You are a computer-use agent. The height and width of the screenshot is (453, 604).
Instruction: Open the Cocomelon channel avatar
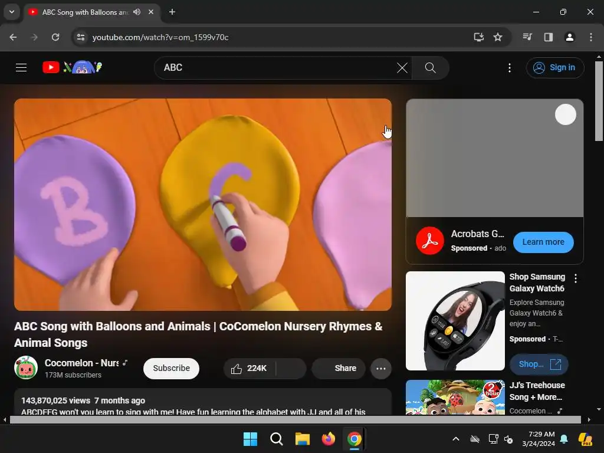(x=26, y=367)
